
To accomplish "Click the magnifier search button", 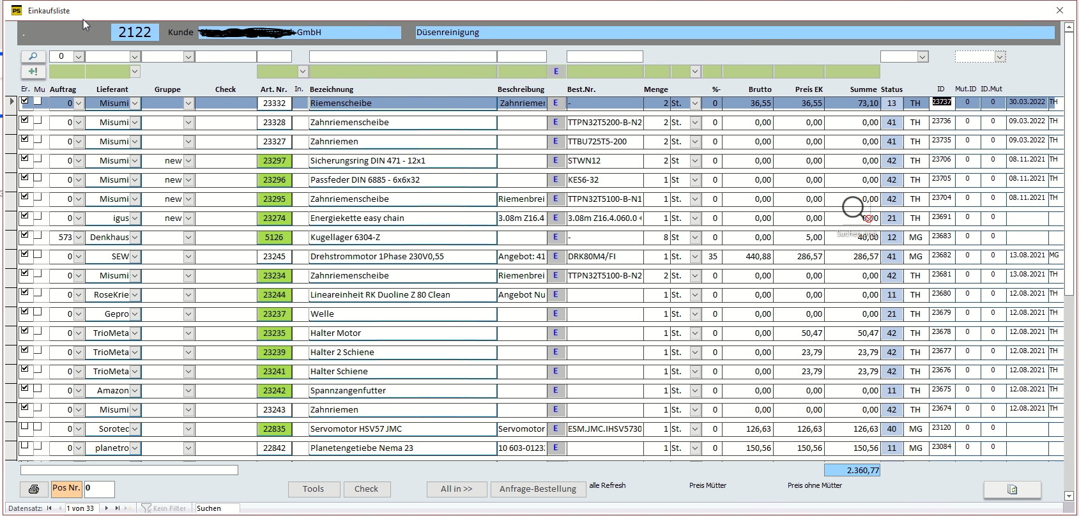I will point(33,56).
